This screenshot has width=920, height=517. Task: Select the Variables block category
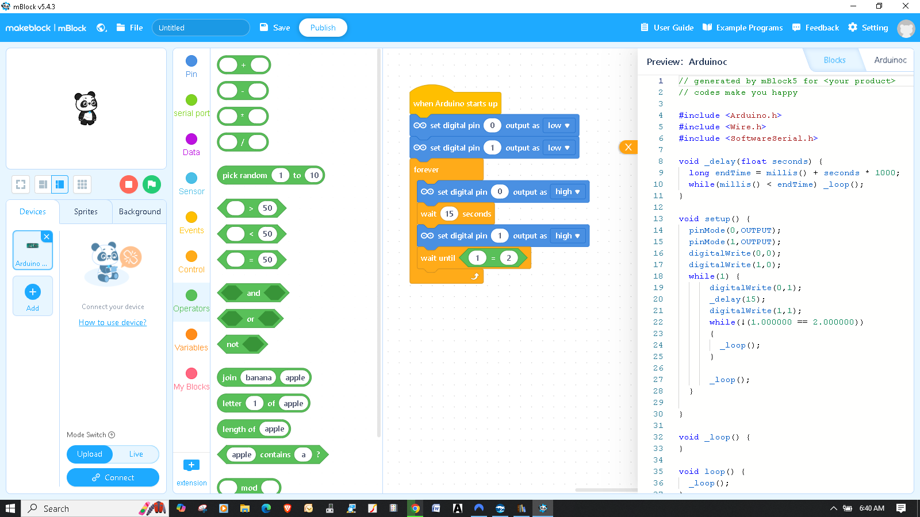tap(191, 340)
